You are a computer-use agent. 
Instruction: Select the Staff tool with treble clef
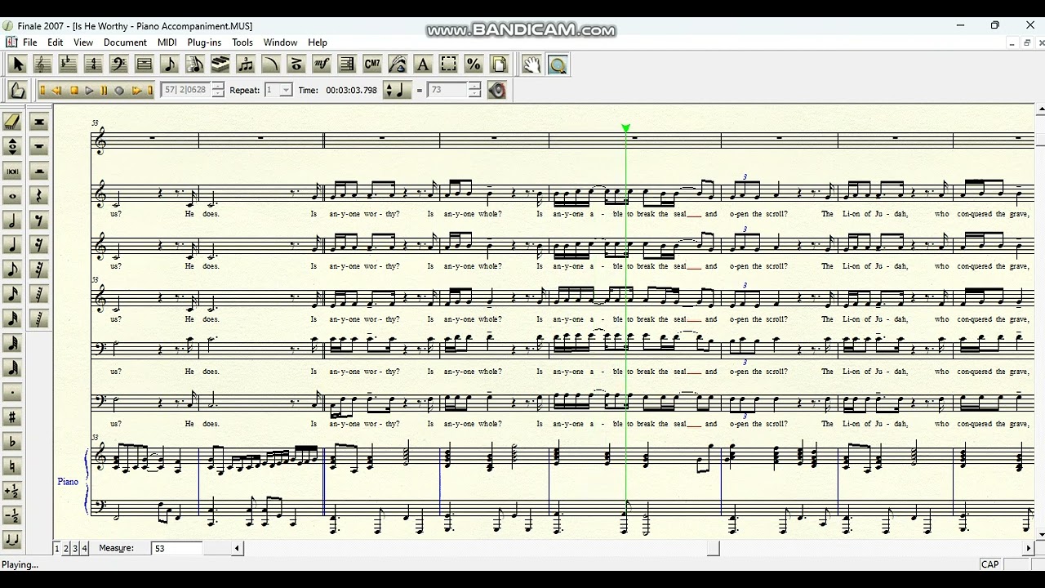[42, 65]
